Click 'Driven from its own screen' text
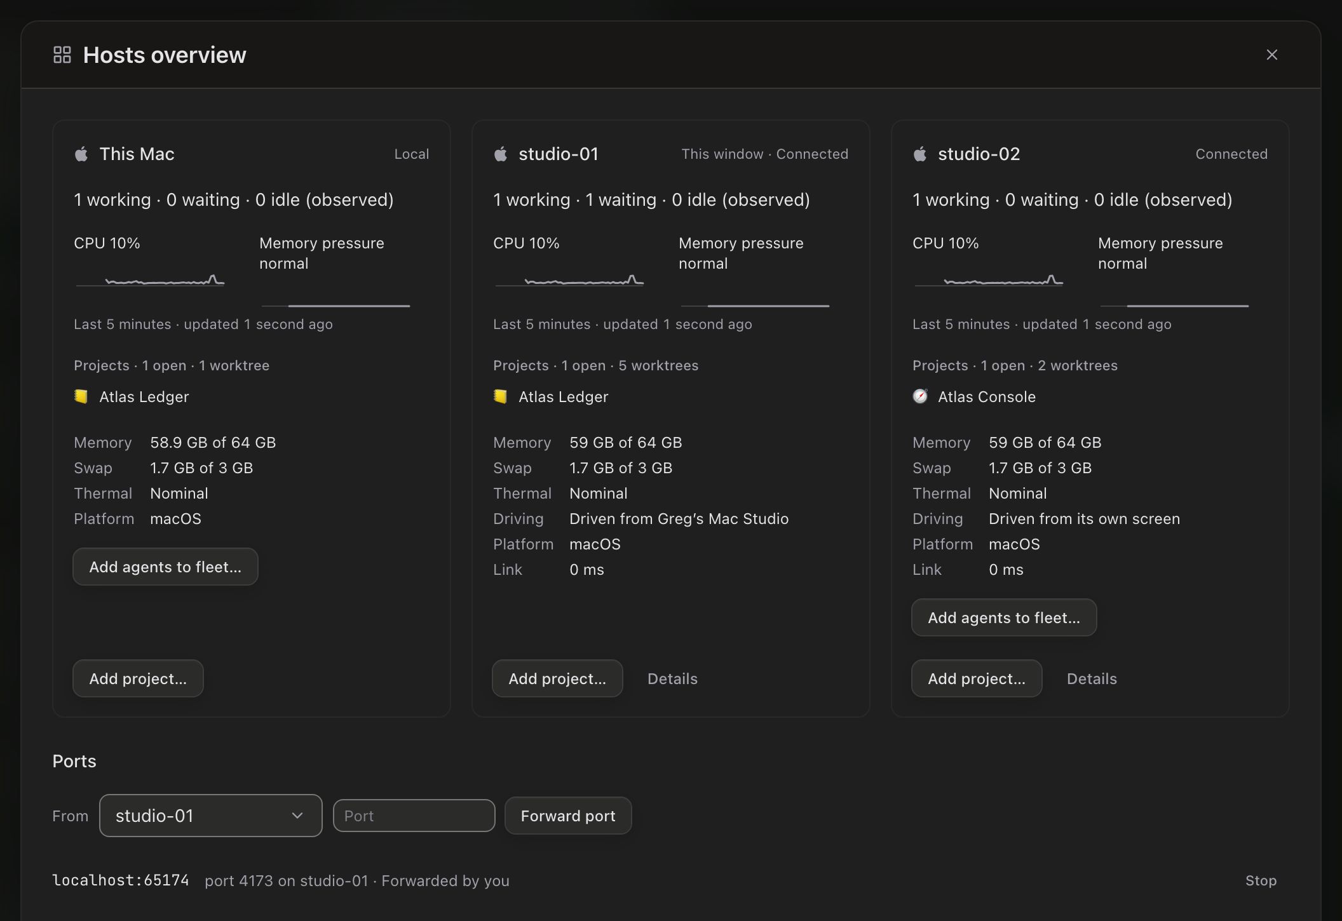This screenshot has width=1342, height=921. coord(1084,518)
